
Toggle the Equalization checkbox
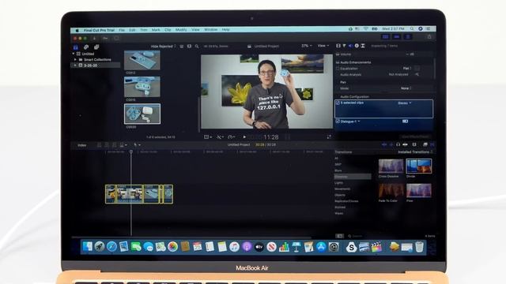338,69
